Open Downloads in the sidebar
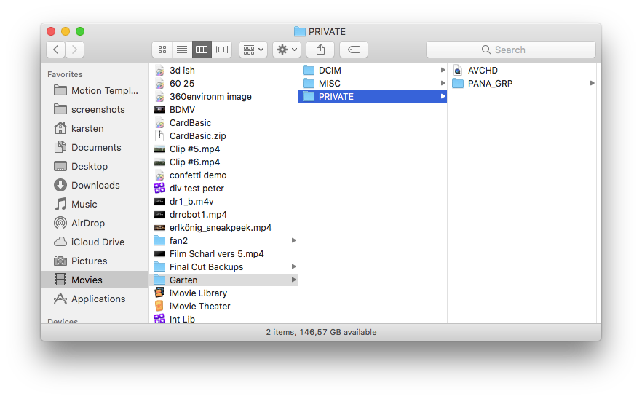Viewport: 642px width, 399px height. [x=96, y=185]
